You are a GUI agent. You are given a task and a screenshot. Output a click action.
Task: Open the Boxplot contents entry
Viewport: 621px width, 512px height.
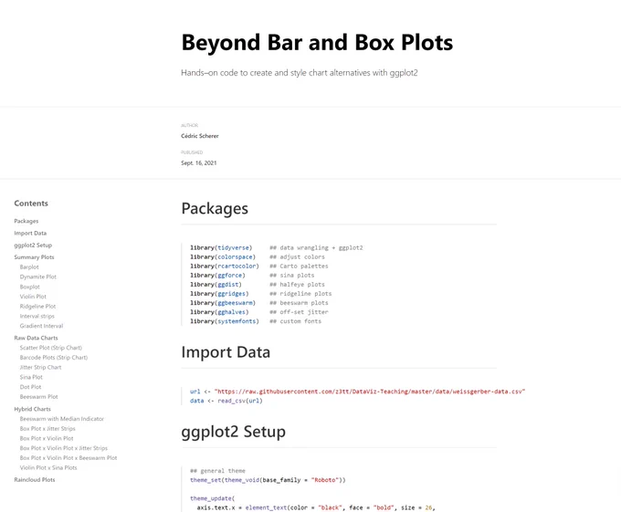click(30, 287)
